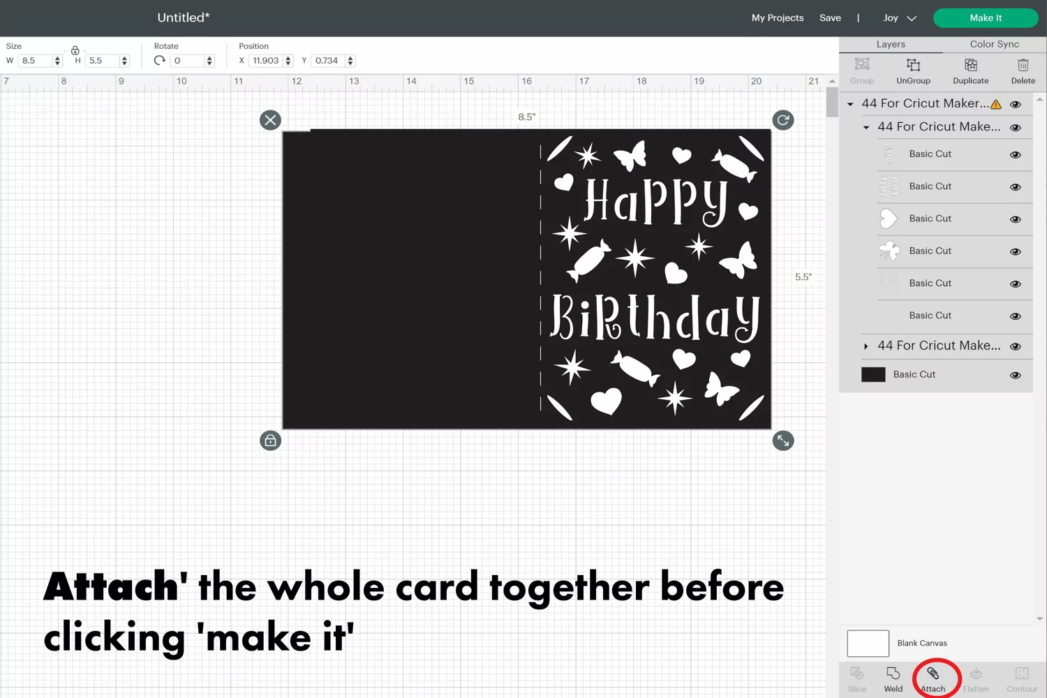Hide the heart-shaped Basic Cut layer
The height and width of the screenshot is (698, 1047).
(1016, 218)
